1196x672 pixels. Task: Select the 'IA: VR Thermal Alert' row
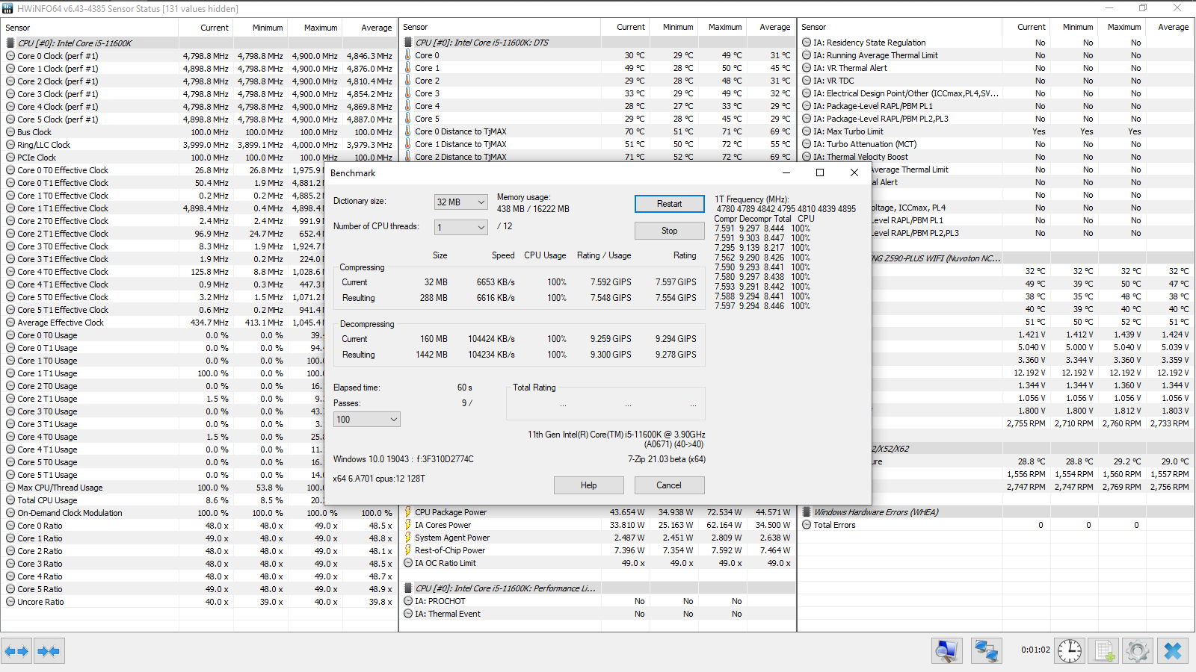click(x=996, y=68)
